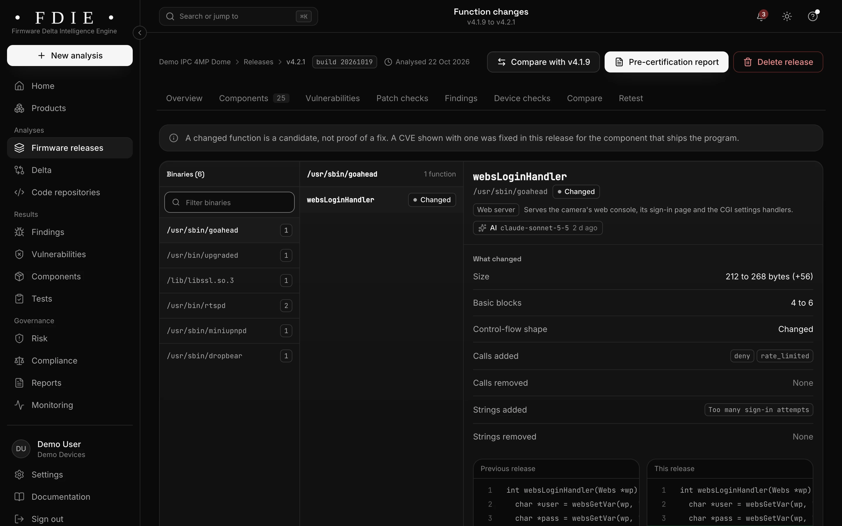Switch to the Patch checks tab
Viewport: 842px width, 526px height.
point(402,98)
